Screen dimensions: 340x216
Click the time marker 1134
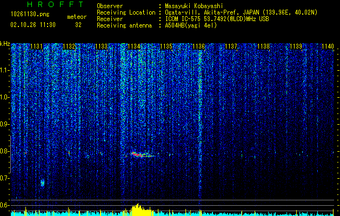coord(134,46)
